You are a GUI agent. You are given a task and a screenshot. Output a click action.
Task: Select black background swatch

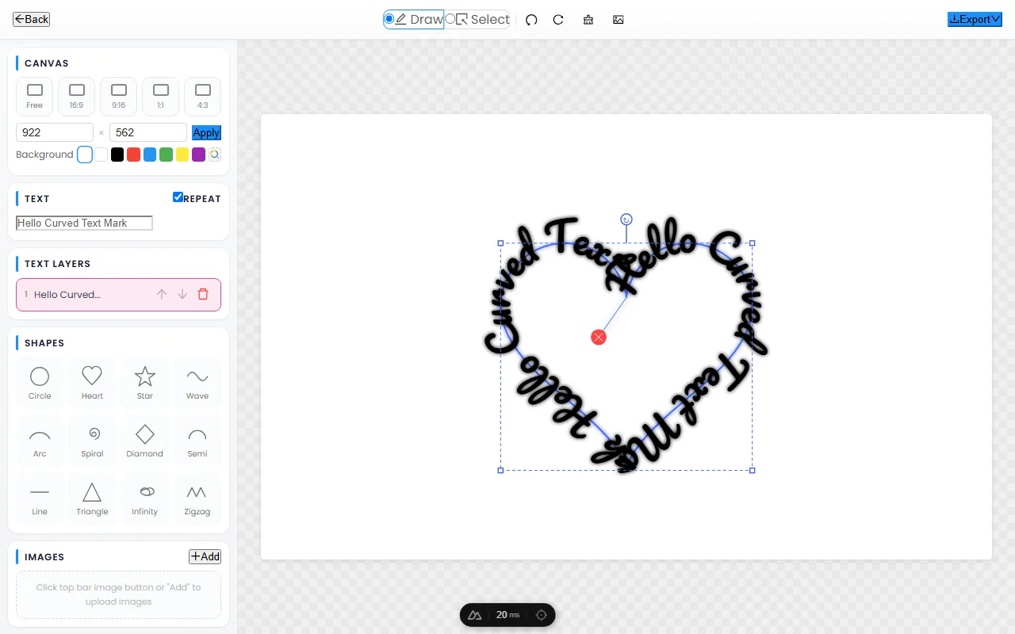tap(117, 155)
